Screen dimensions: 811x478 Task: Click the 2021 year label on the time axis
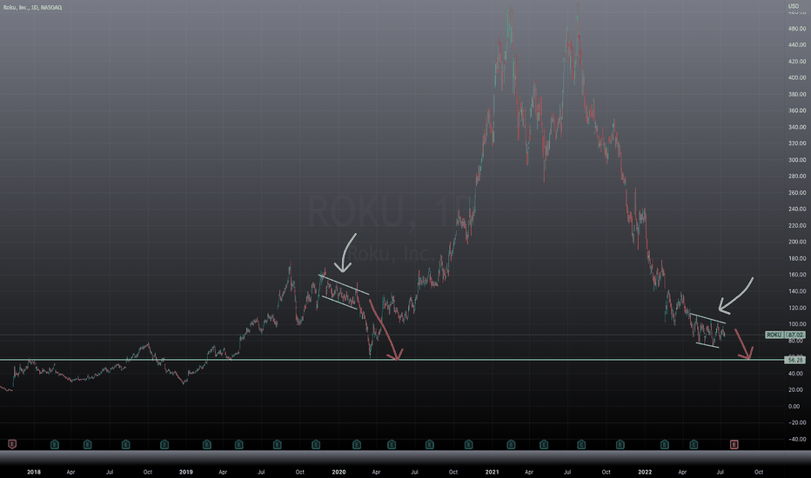click(492, 472)
